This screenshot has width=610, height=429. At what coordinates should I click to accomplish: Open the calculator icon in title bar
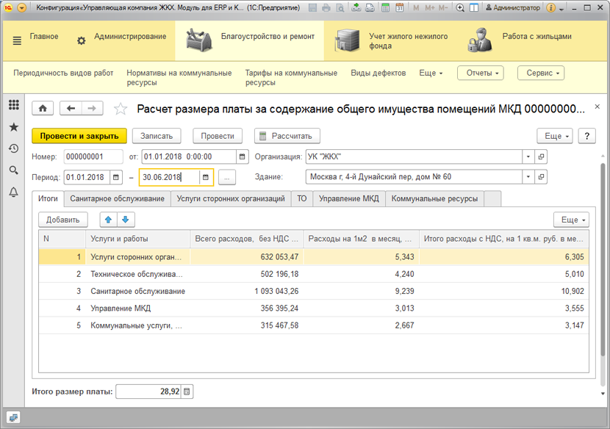click(385, 8)
